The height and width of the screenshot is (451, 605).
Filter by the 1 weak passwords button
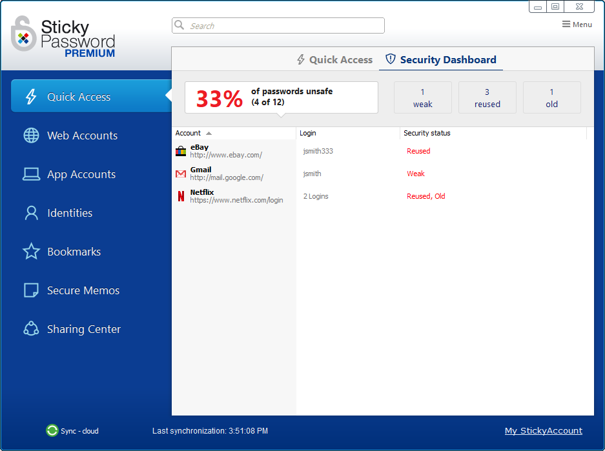pos(422,97)
